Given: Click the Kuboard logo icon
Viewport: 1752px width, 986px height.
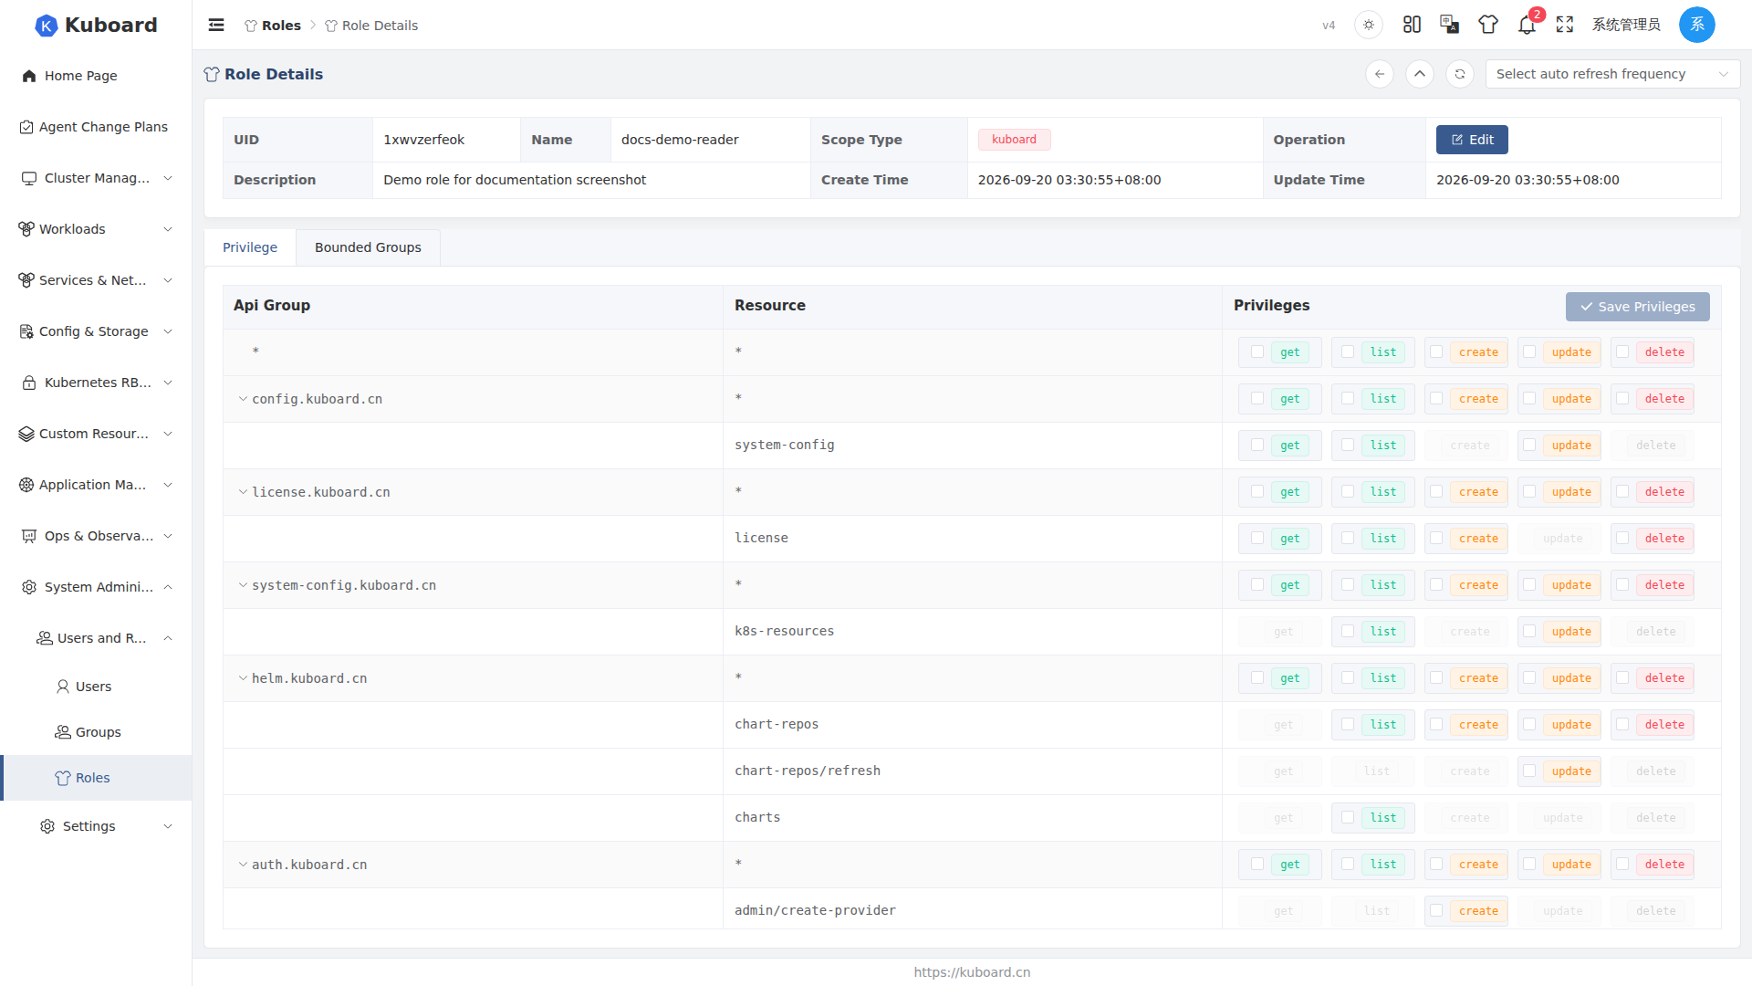Looking at the screenshot, I should [46, 26].
